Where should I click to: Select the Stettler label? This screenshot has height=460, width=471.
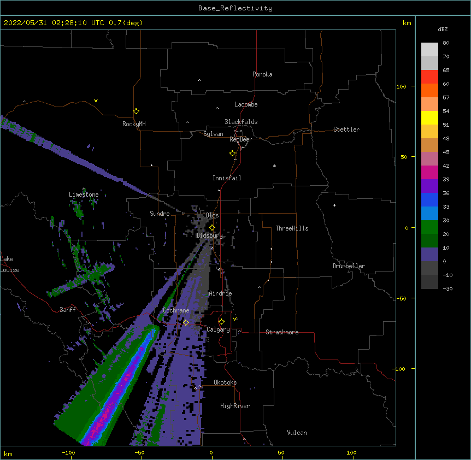click(346, 129)
